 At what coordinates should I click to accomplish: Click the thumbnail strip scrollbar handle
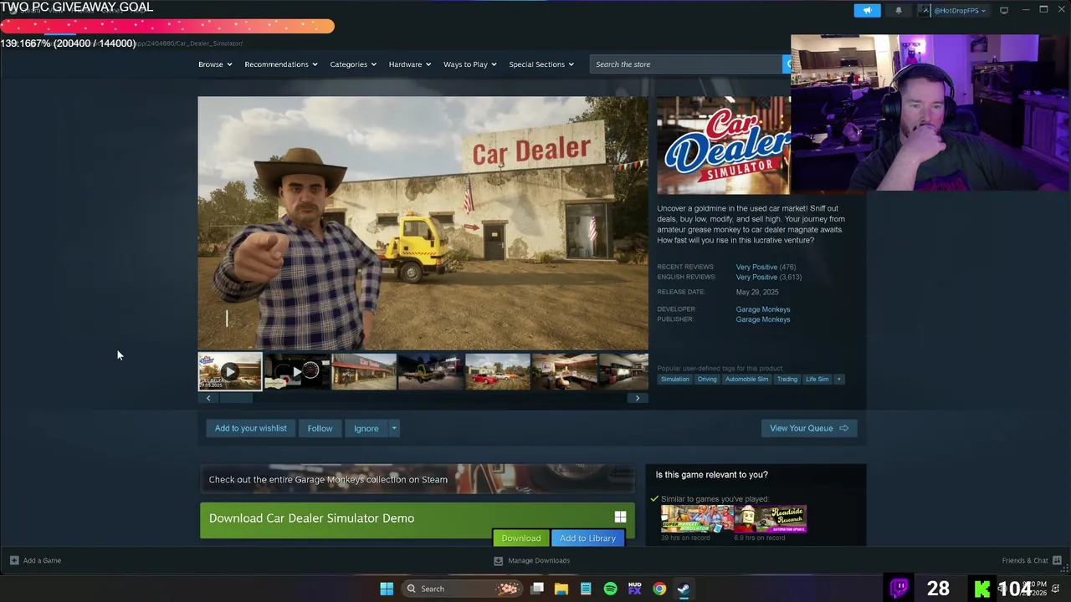[x=236, y=398]
